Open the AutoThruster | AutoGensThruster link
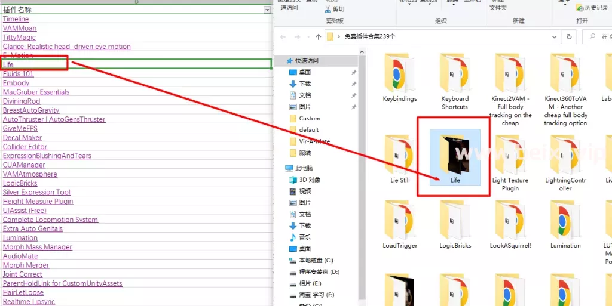 point(54,119)
